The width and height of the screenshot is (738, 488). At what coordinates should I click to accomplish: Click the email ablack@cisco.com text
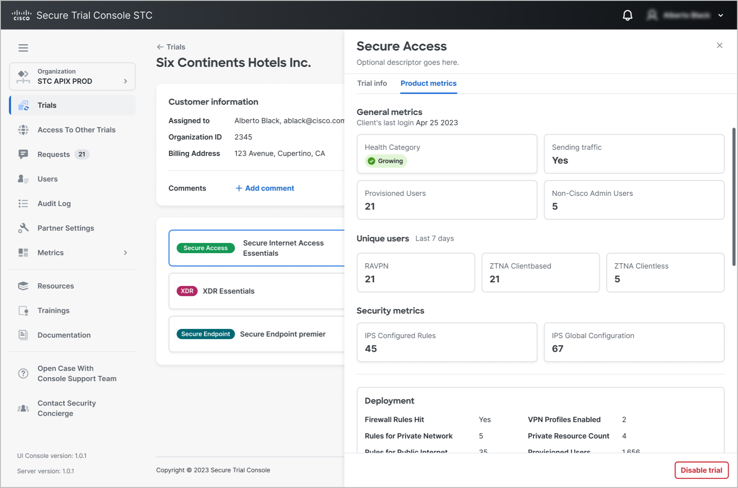[314, 121]
